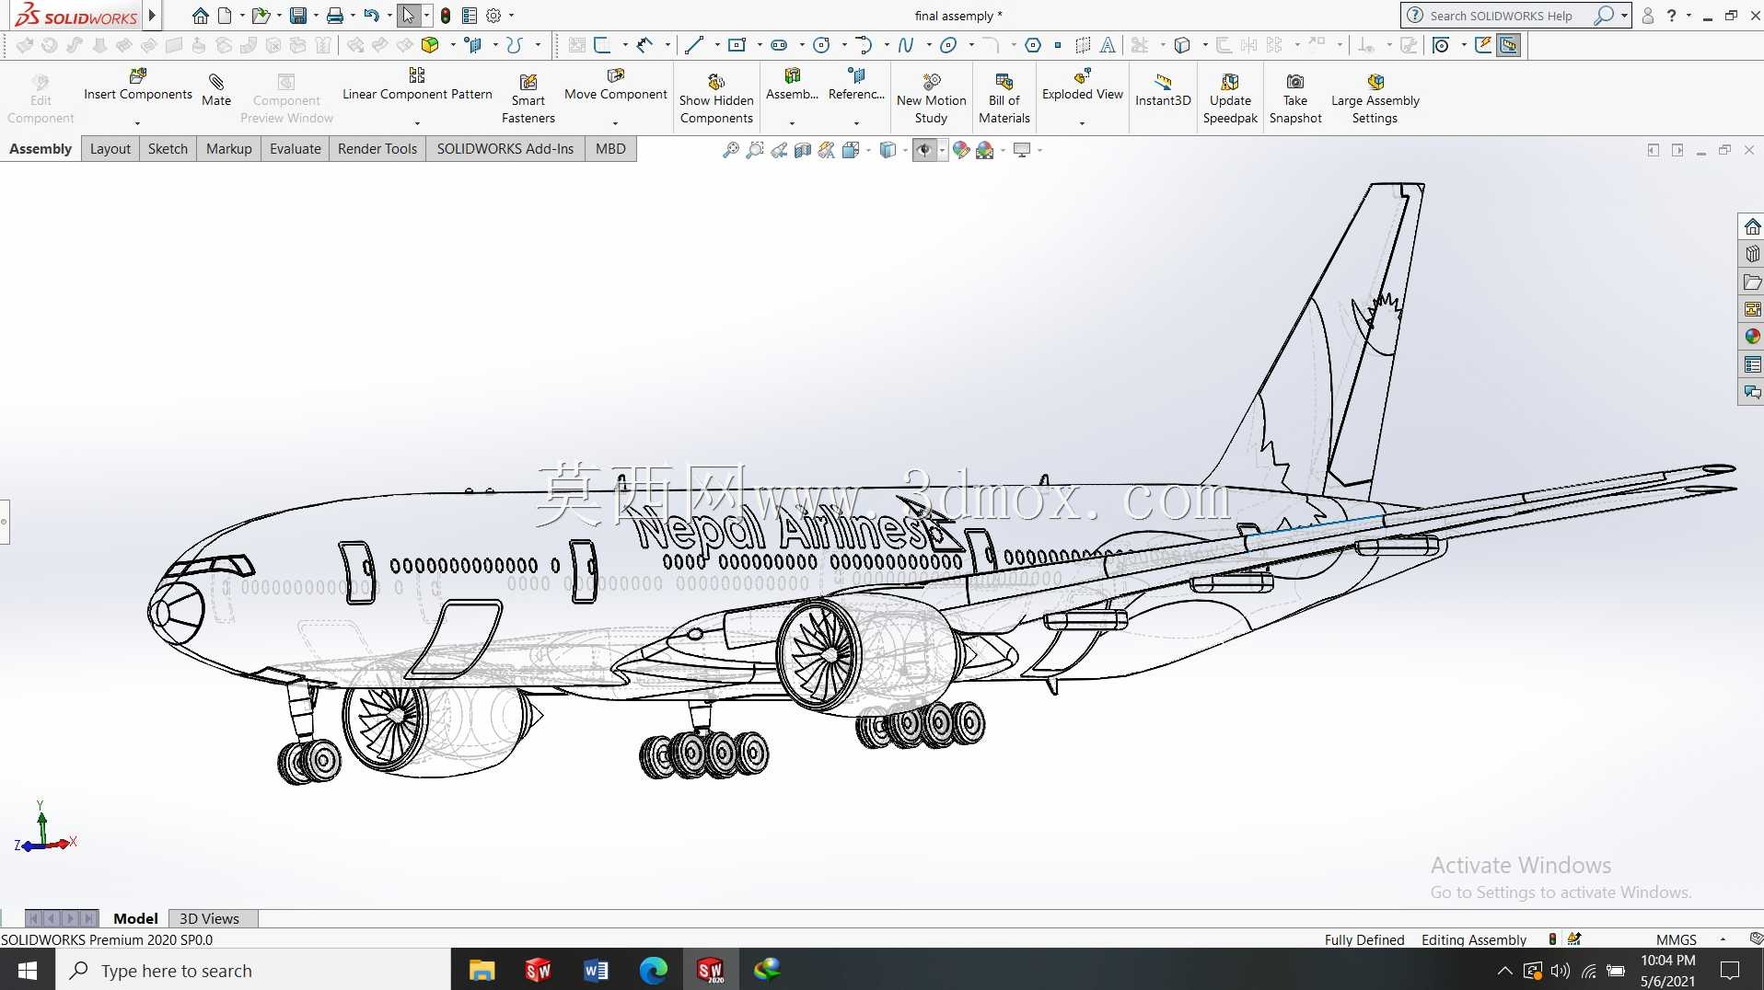Image resolution: width=1764 pixels, height=990 pixels.
Task: Switch to the Layout tab
Action: pyautogui.click(x=110, y=149)
